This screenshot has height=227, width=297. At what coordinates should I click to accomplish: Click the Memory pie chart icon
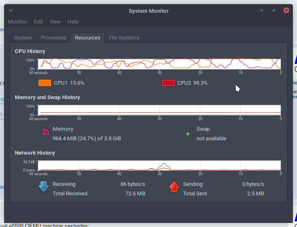click(x=44, y=134)
